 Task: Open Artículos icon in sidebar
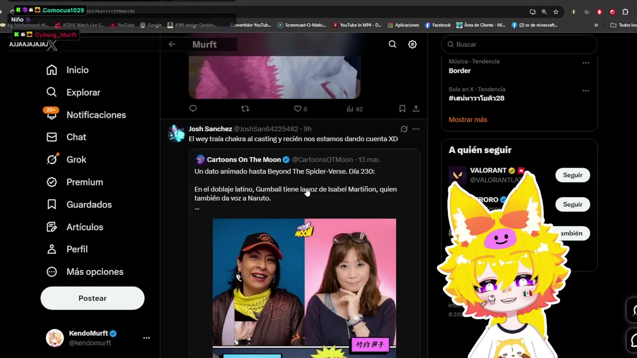pyautogui.click(x=52, y=227)
